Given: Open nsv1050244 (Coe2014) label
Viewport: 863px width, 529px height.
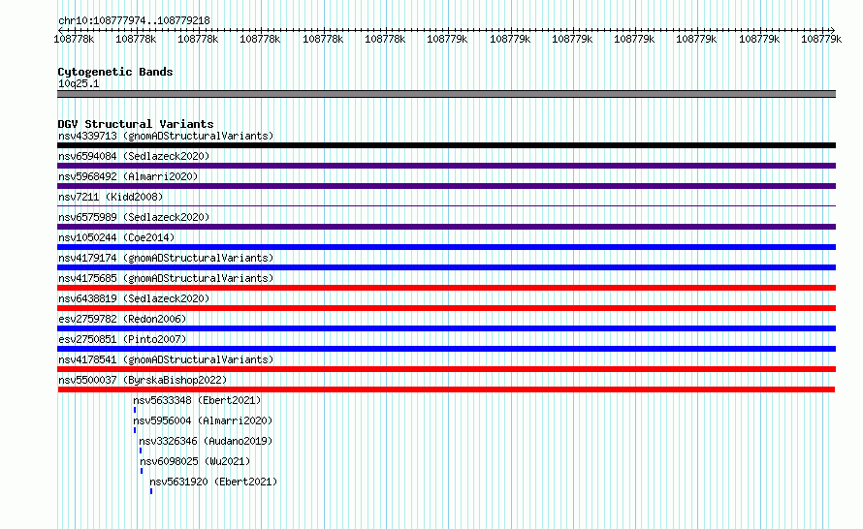Looking at the screenshot, I should [x=116, y=237].
